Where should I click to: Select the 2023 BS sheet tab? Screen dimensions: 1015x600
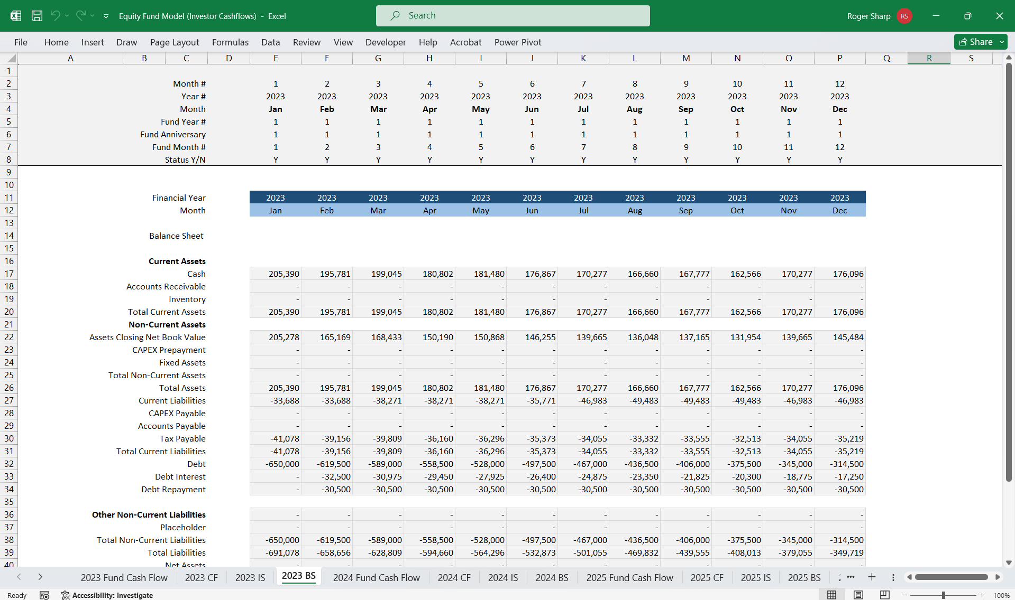(x=299, y=576)
